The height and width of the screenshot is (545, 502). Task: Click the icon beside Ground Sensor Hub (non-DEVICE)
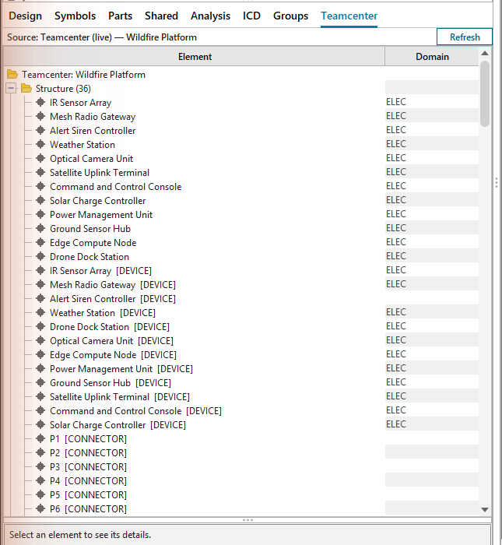[x=40, y=228]
